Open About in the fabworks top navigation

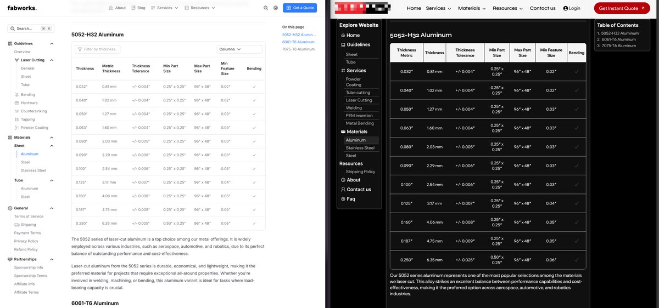117,8
